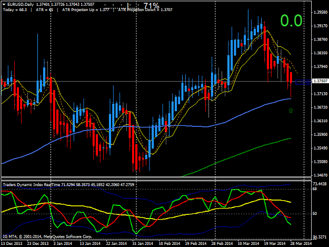This screenshot has width=329, height=247.
Task: Click price scale value 1.35080
Action: [321, 162]
